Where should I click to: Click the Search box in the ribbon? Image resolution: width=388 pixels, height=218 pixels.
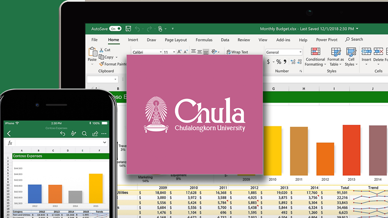tap(354, 39)
